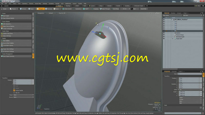Open the layout settings gear icon
Image resolution: width=205 pixels, height=115 pixels.
[203, 6]
